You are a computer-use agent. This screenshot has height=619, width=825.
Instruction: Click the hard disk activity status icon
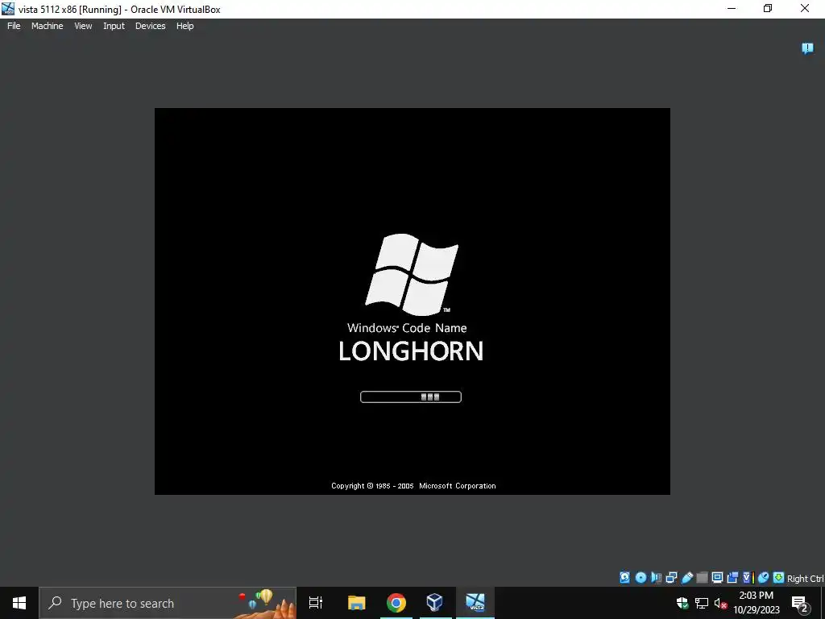624,577
